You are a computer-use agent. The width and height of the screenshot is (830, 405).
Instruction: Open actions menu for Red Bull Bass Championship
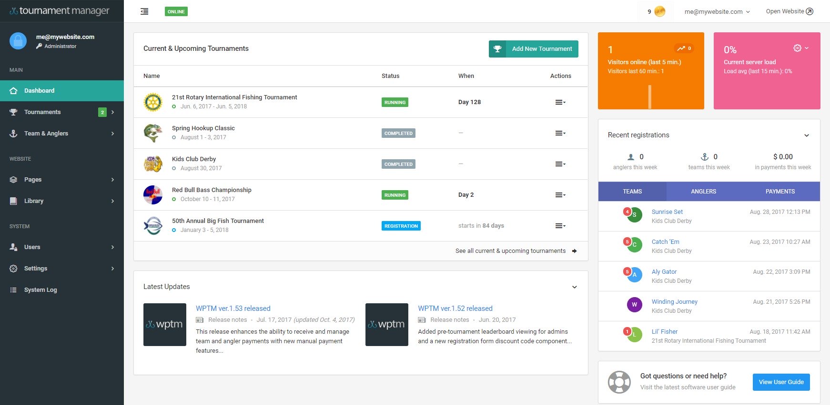coord(560,195)
